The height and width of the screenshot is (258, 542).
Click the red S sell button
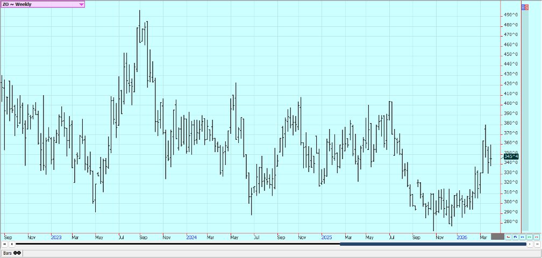tap(527, 7)
